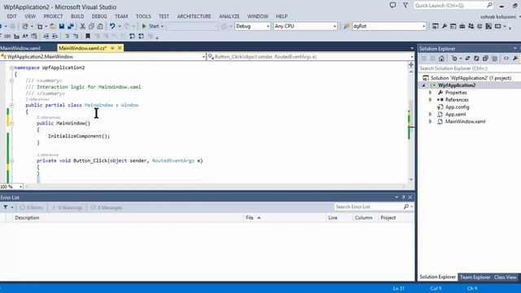Screen dimensions: 521x293
Task: Open the BUILD menu
Action: coord(77,16)
